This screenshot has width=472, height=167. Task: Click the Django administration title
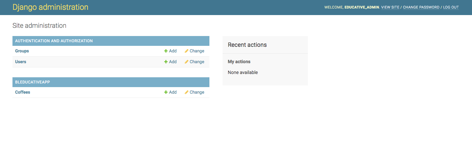pos(50,7)
